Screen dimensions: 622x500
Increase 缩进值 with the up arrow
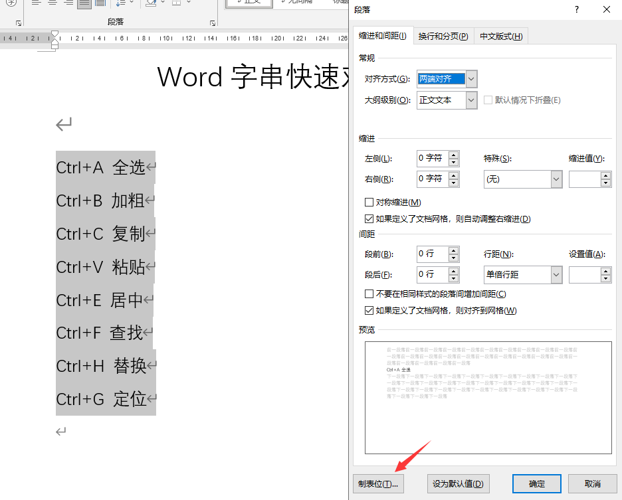(x=605, y=175)
